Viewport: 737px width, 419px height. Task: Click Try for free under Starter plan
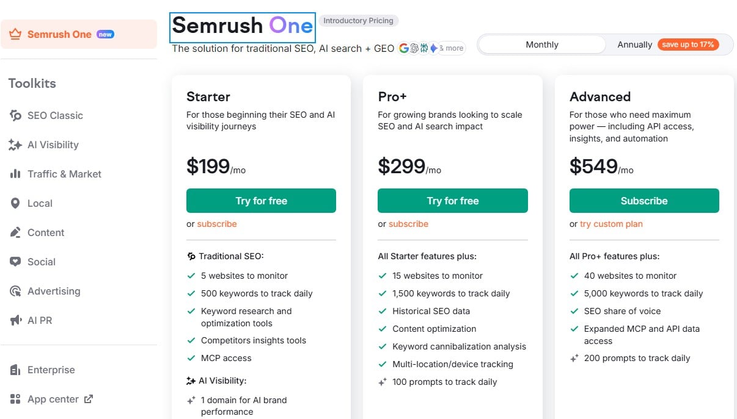[261, 201]
